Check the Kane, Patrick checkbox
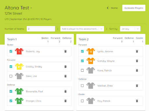 [x=82, y=70]
